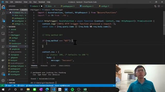Image resolution: width=165 pixels, height=92 pixels.
Task: Open Excel from taskbar
Action: pos(85,89)
